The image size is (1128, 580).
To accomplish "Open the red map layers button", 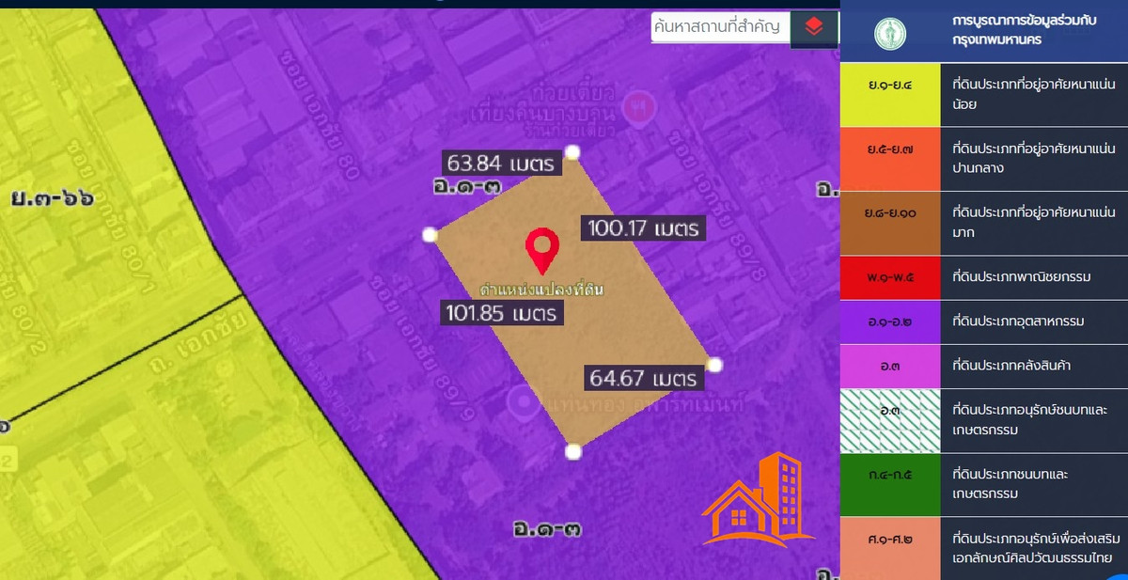I will [814, 27].
